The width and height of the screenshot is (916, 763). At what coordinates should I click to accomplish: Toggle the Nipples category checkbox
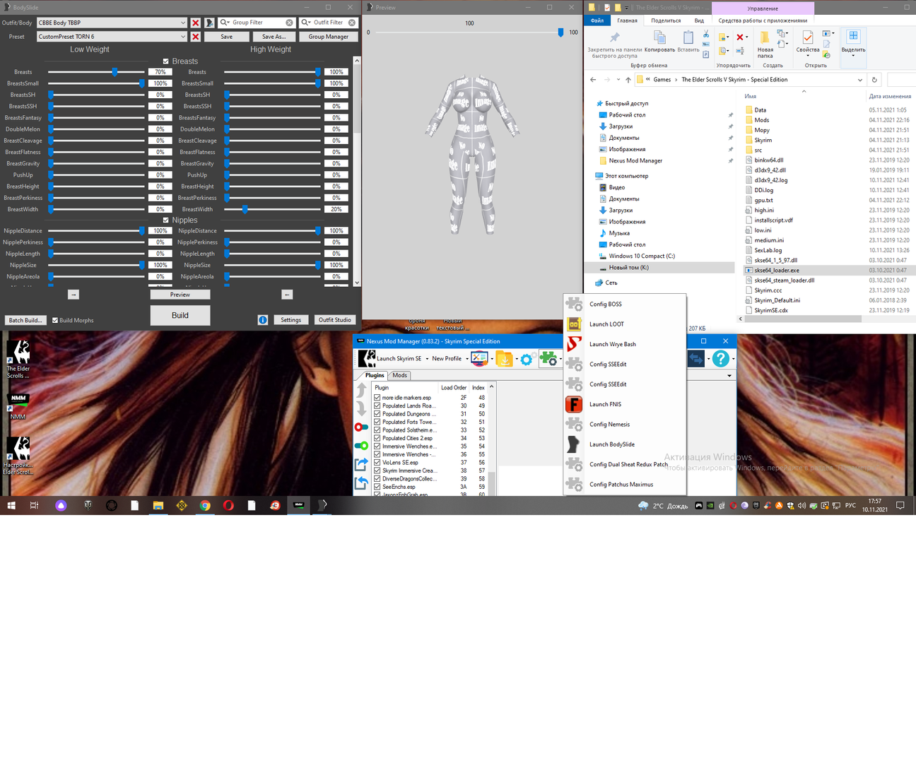166,220
